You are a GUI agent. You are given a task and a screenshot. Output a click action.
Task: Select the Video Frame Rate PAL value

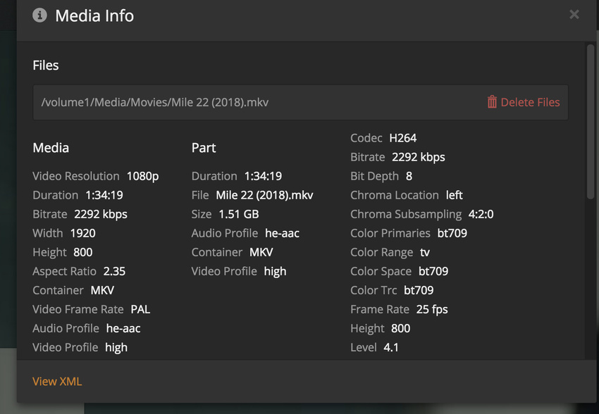click(140, 309)
